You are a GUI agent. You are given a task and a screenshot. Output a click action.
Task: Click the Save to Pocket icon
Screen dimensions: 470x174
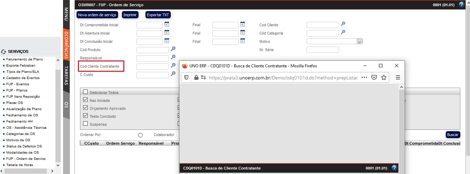(374, 77)
